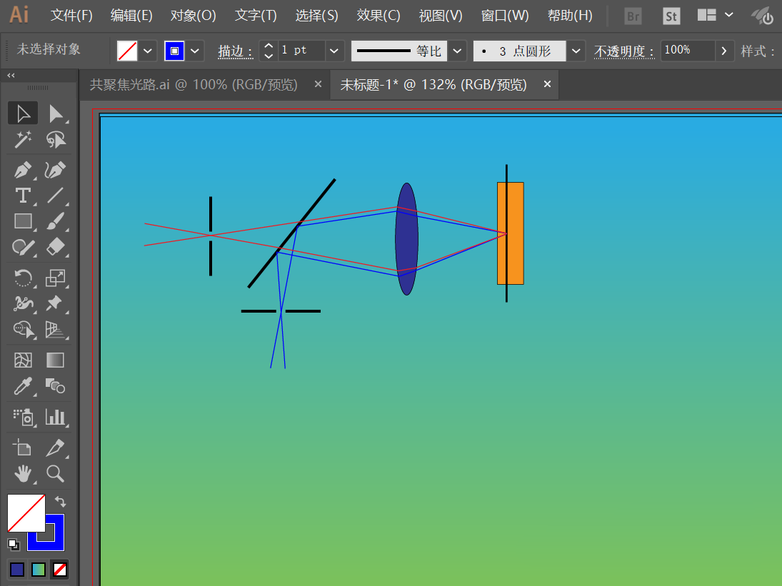Select the Pen tool
The height and width of the screenshot is (586, 782).
click(x=22, y=170)
